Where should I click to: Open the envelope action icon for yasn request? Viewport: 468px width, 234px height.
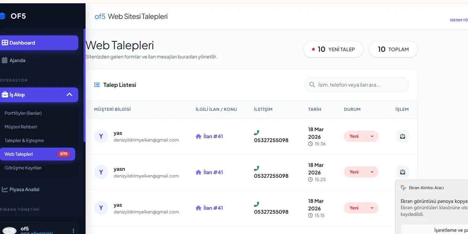tap(402, 172)
